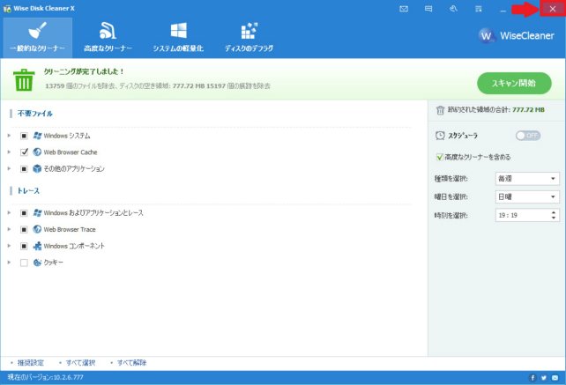Expand the クッキー row
The width and height of the screenshot is (566, 385).
point(9,263)
